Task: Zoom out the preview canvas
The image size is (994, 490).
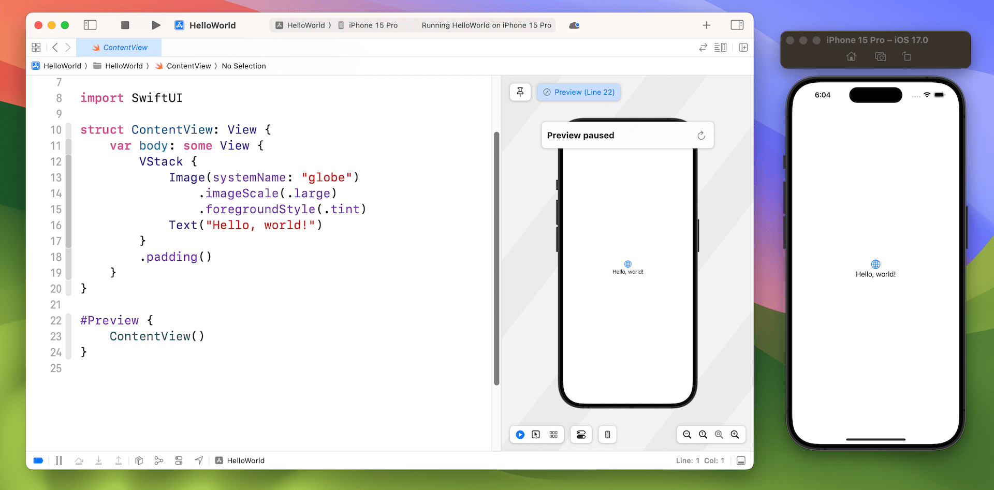Action: [687, 435]
